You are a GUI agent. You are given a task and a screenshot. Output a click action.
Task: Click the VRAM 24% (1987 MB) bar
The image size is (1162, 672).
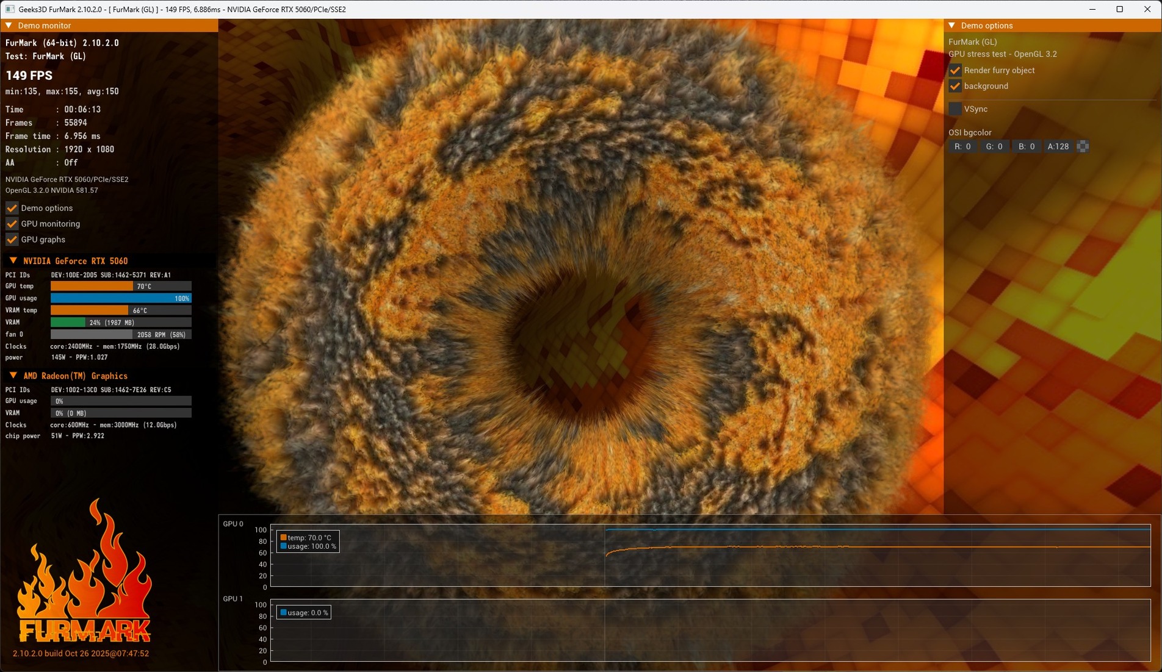[x=121, y=323]
